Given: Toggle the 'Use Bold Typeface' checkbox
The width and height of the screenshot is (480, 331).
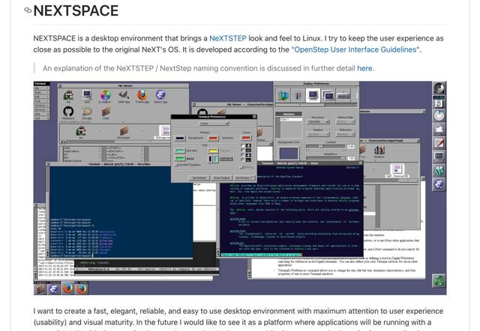Looking at the screenshot, I should coord(176,164).
